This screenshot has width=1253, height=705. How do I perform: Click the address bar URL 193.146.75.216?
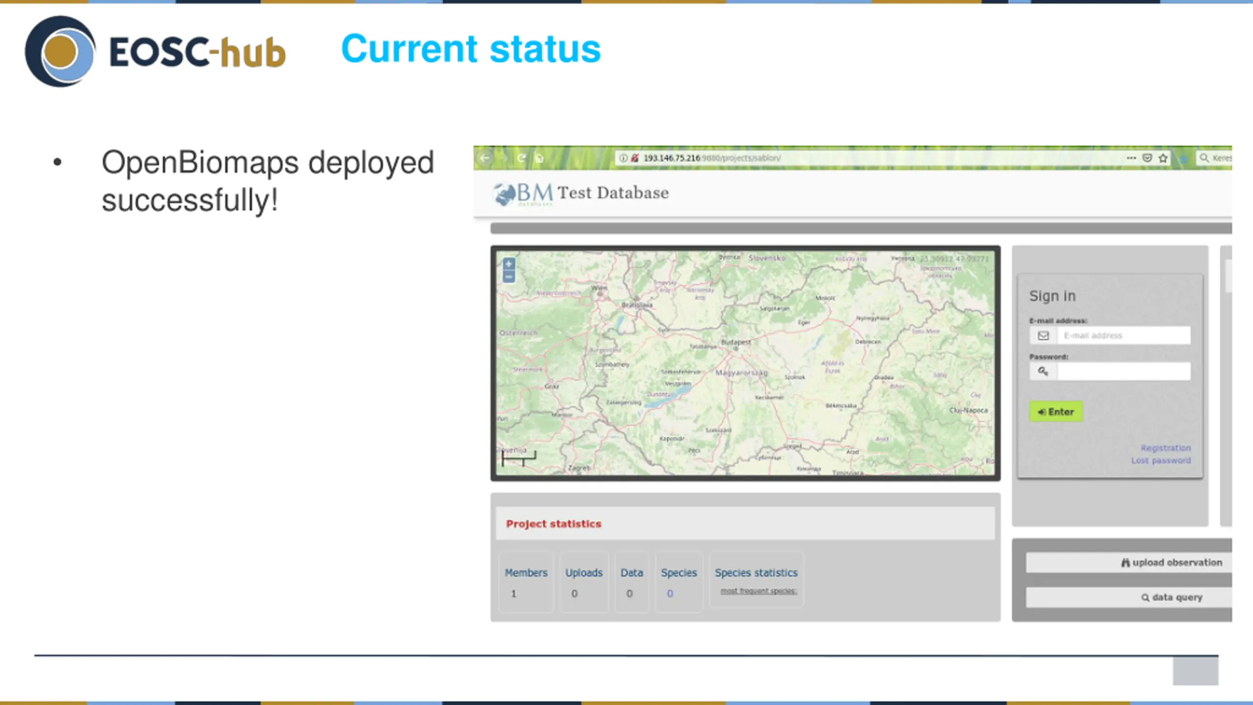(672, 158)
